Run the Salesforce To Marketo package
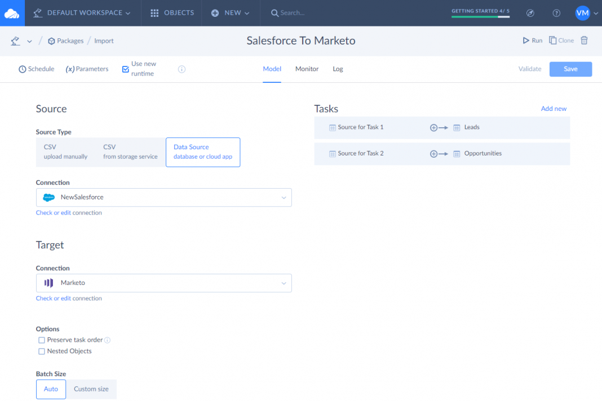 pos(532,40)
